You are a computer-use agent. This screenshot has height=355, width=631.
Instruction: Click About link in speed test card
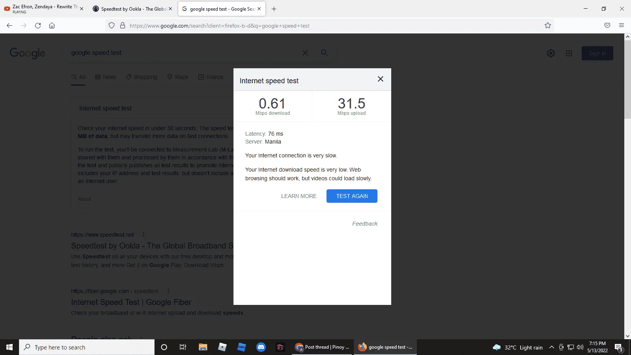pos(84,199)
